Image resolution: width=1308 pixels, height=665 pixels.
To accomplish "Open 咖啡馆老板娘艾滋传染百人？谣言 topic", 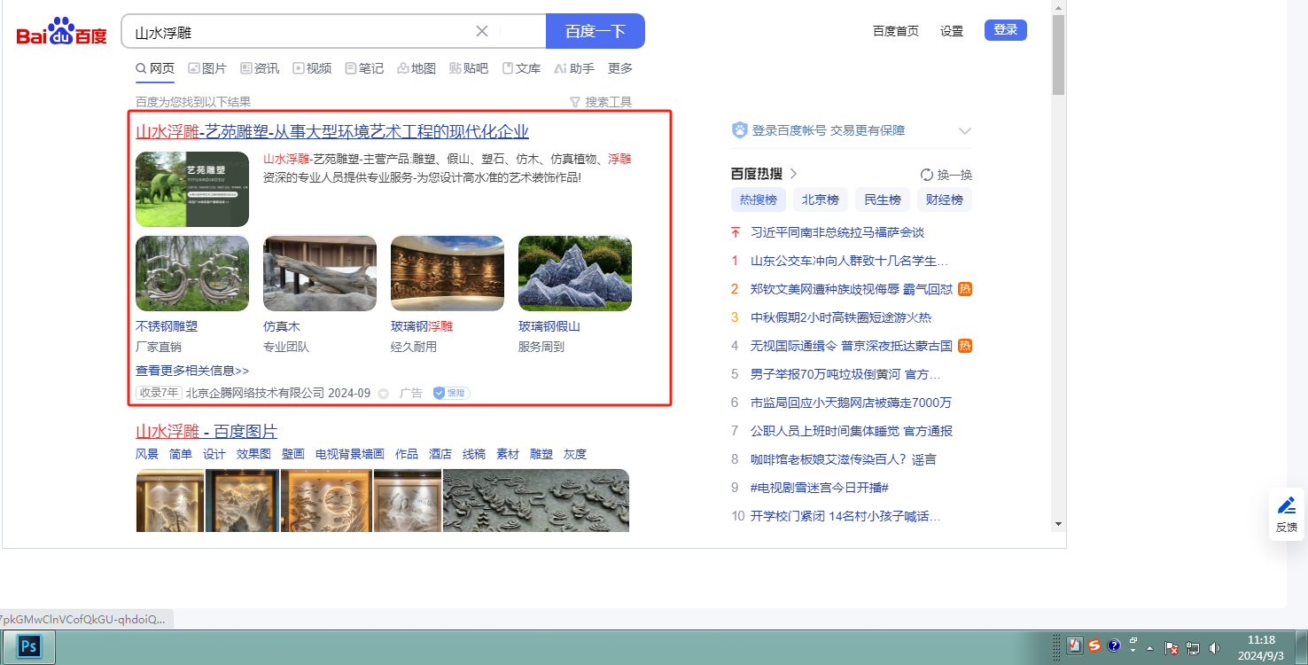I will (844, 459).
